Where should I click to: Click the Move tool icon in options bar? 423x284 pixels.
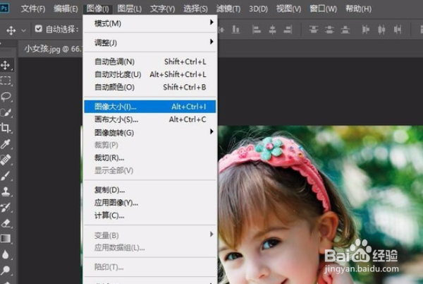coord(11,30)
